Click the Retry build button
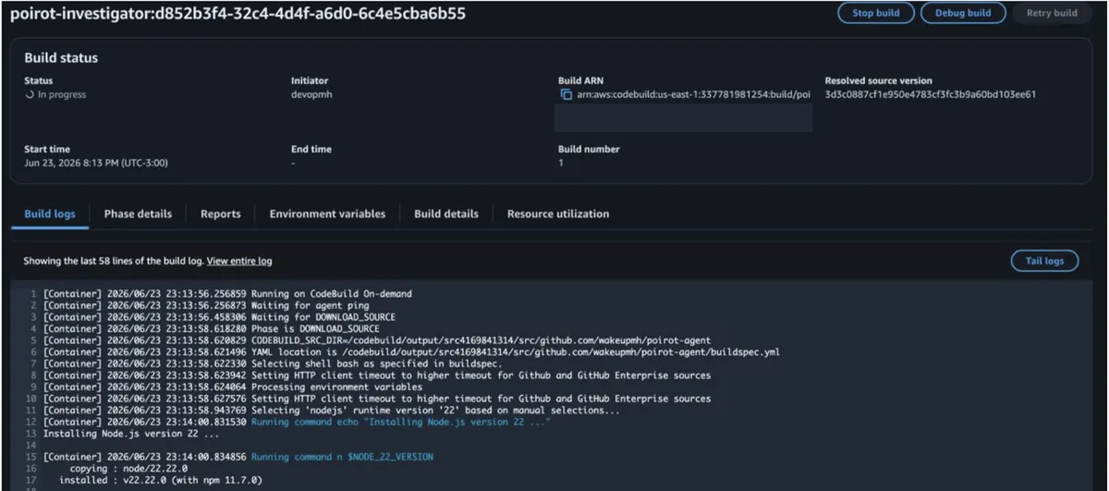 pos(1051,13)
